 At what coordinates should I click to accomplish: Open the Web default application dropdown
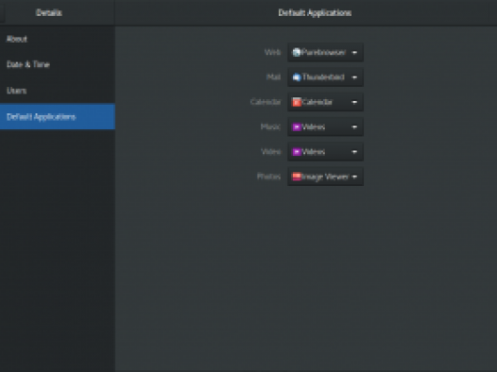pos(325,52)
